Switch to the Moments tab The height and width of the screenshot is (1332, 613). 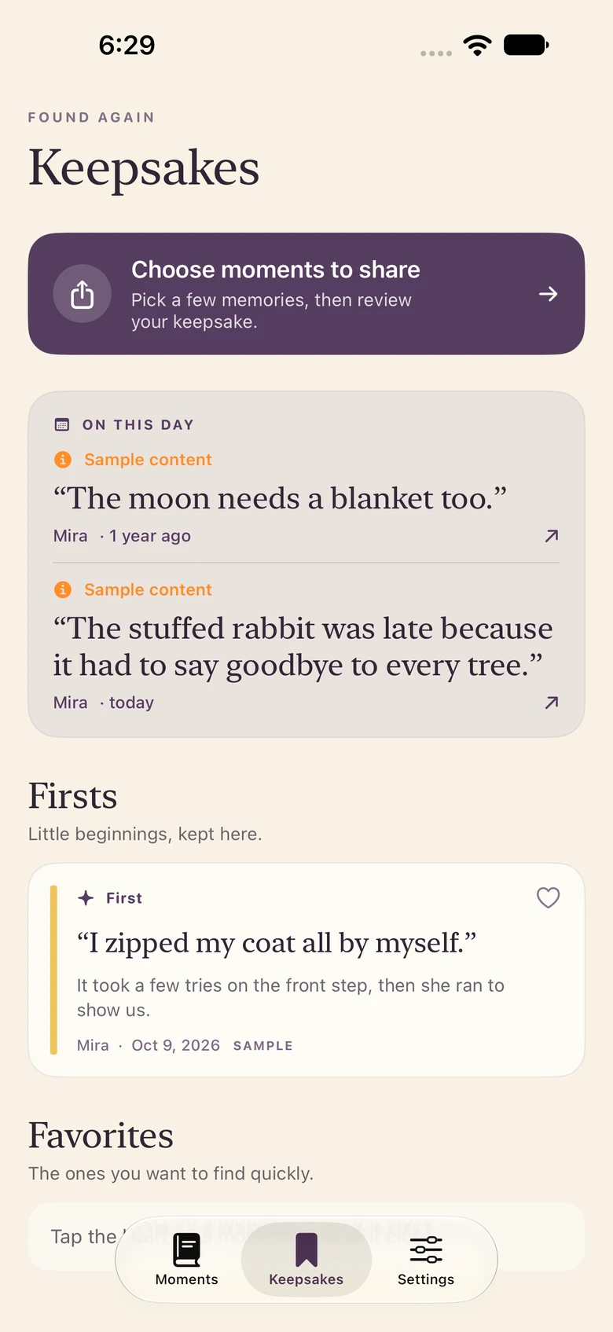tap(186, 1259)
